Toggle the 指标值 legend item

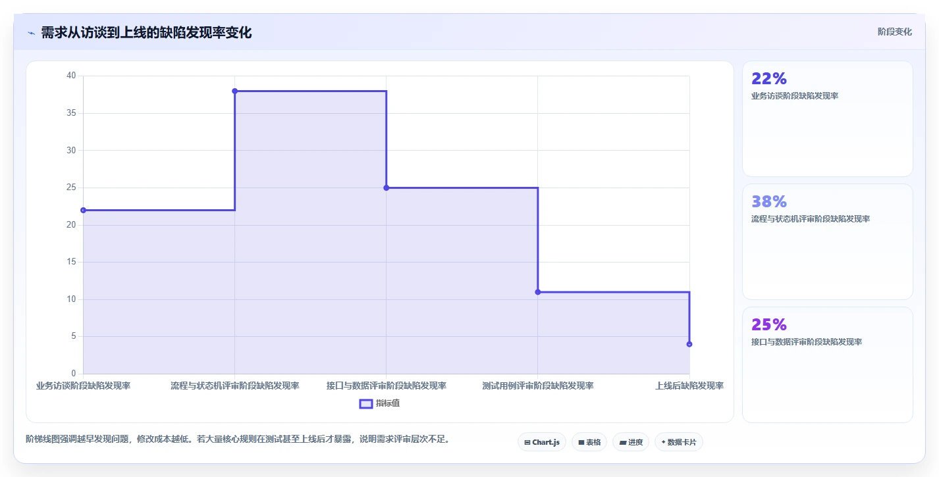pyautogui.click(x=379, y=403)
